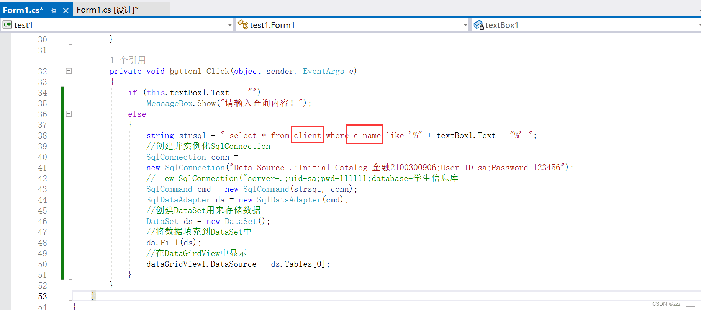Click the C# project icon beside test1

click(x=7, y=25)
